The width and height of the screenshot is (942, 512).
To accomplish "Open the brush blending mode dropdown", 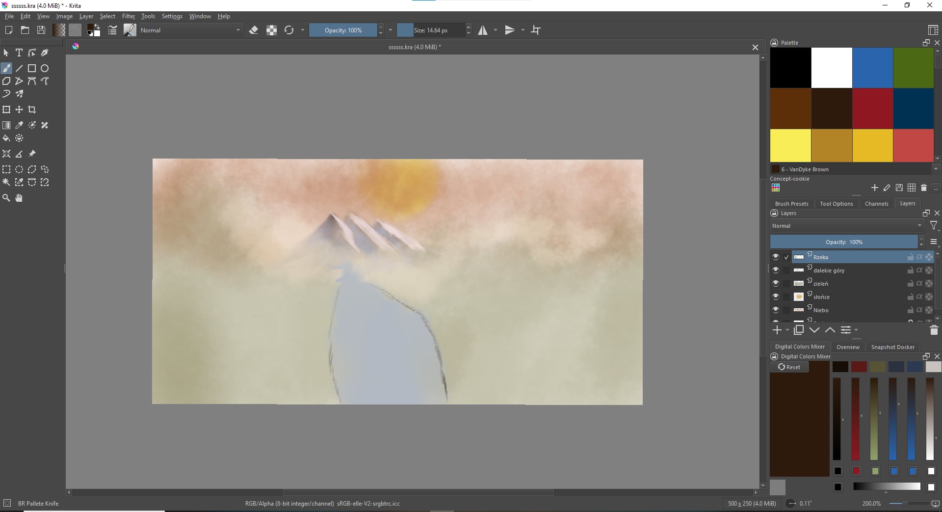I will (190, 30).
